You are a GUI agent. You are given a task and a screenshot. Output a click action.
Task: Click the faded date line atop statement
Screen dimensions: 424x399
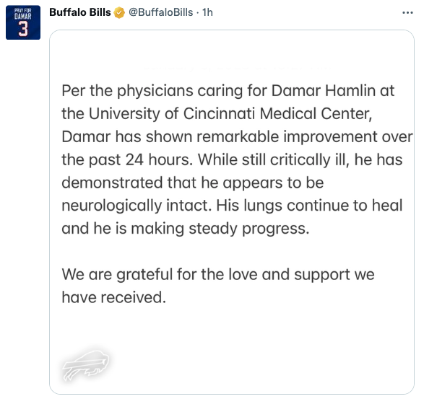(x=237, y=68)
